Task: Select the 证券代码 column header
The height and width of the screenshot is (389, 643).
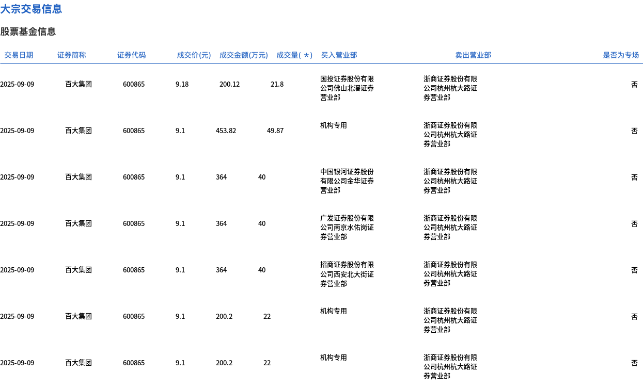Action: click(x=132, y=55)
